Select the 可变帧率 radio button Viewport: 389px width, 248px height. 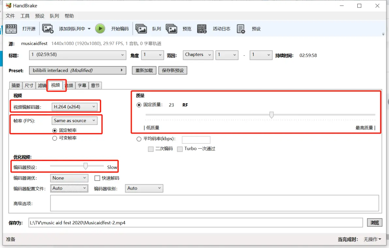coord(54,138)
